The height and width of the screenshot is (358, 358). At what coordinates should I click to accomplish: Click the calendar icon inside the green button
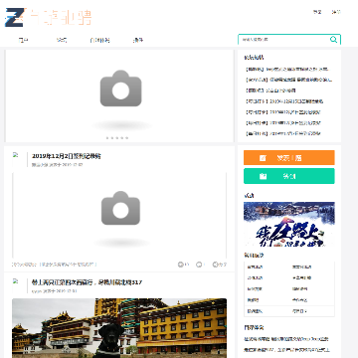(263, 176)
